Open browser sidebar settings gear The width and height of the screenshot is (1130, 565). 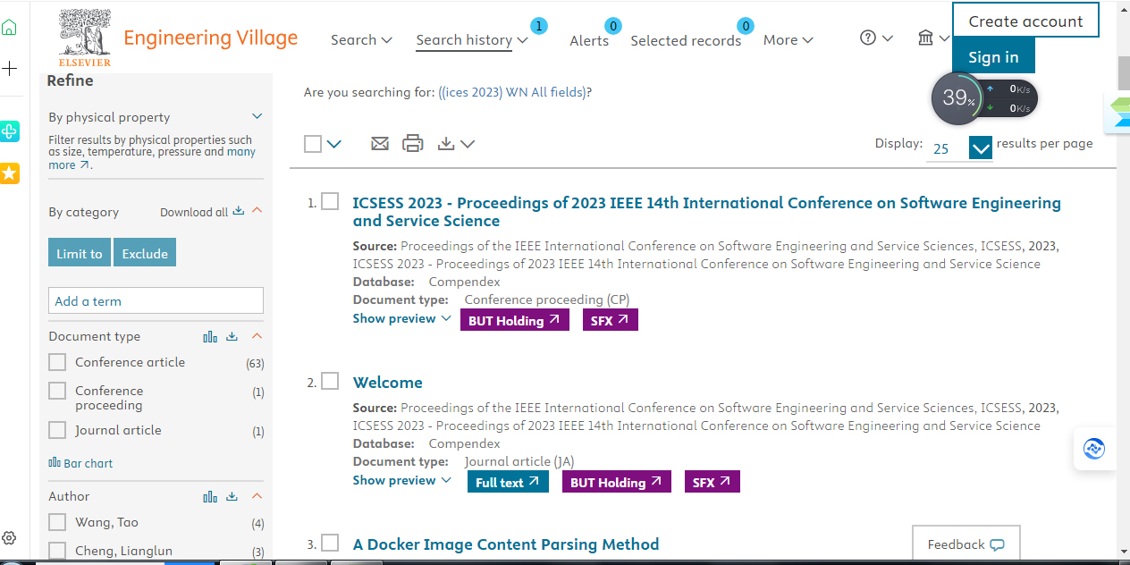[x=9, y=537]
